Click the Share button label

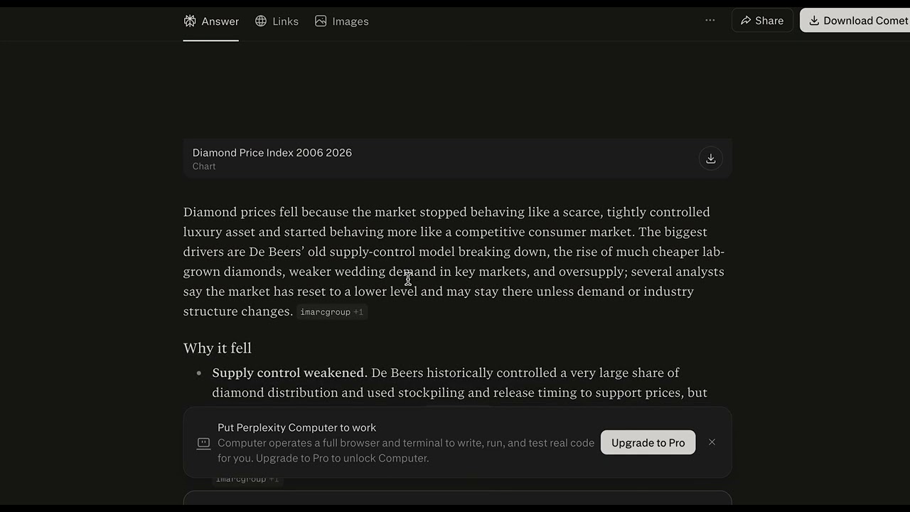(769, 21)
